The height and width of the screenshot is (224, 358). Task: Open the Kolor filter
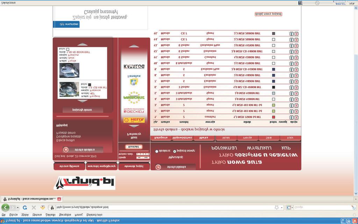(291, 138)
